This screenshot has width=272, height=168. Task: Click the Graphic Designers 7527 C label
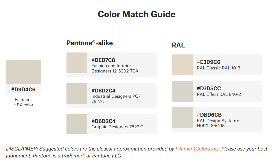click(x=117, y=127)
